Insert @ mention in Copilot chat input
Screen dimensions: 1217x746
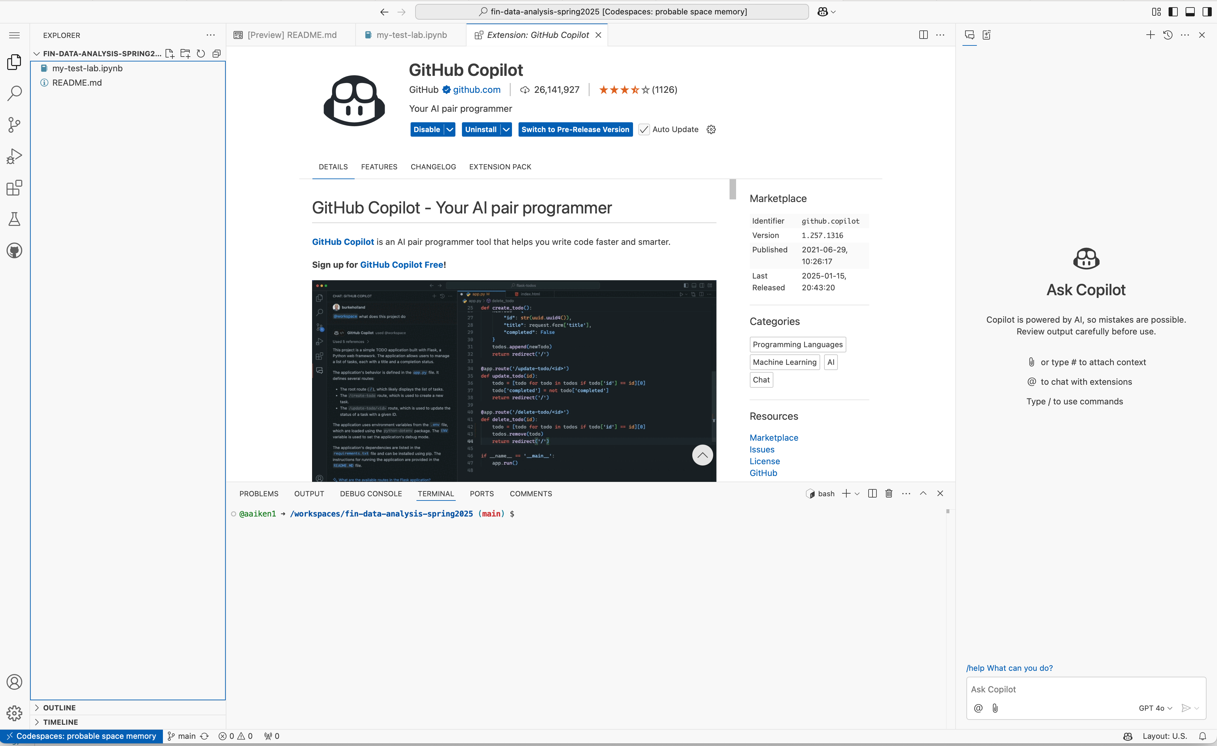(x=978, y=708)
